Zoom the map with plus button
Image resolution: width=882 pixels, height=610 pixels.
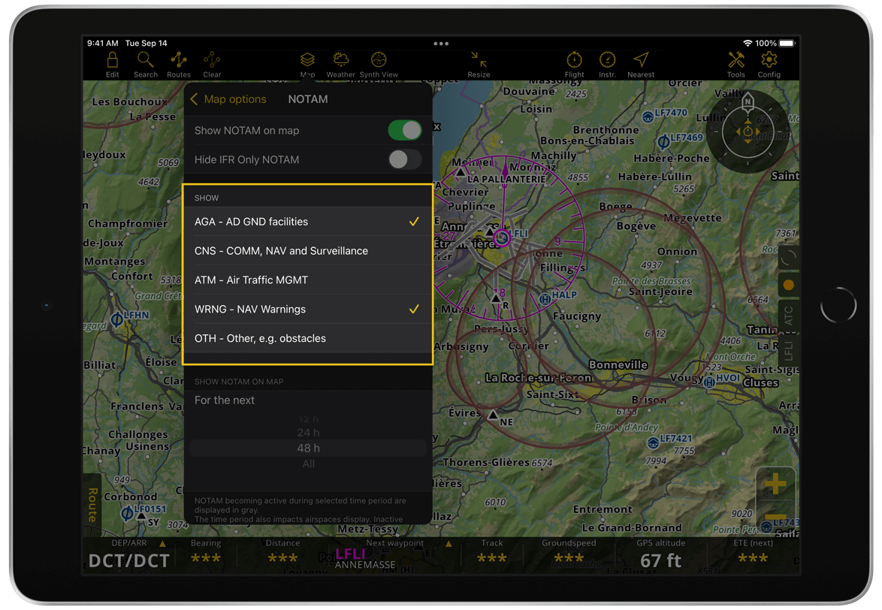[x=775, y=483]
